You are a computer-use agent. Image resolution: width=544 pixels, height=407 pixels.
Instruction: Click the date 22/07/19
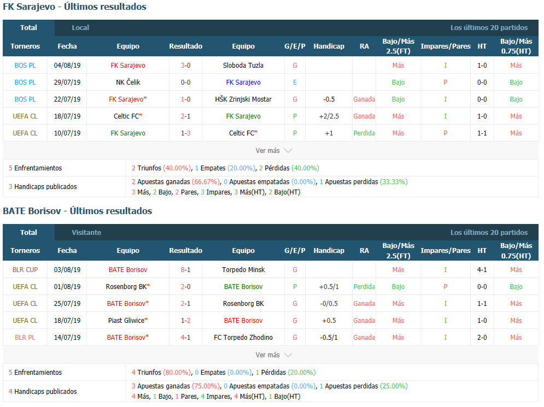tap(67, 99)
